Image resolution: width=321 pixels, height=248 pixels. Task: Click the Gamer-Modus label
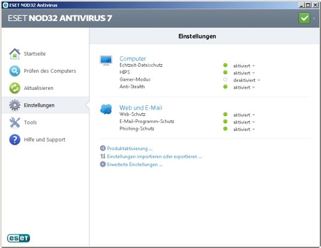[x=135, y=79]
